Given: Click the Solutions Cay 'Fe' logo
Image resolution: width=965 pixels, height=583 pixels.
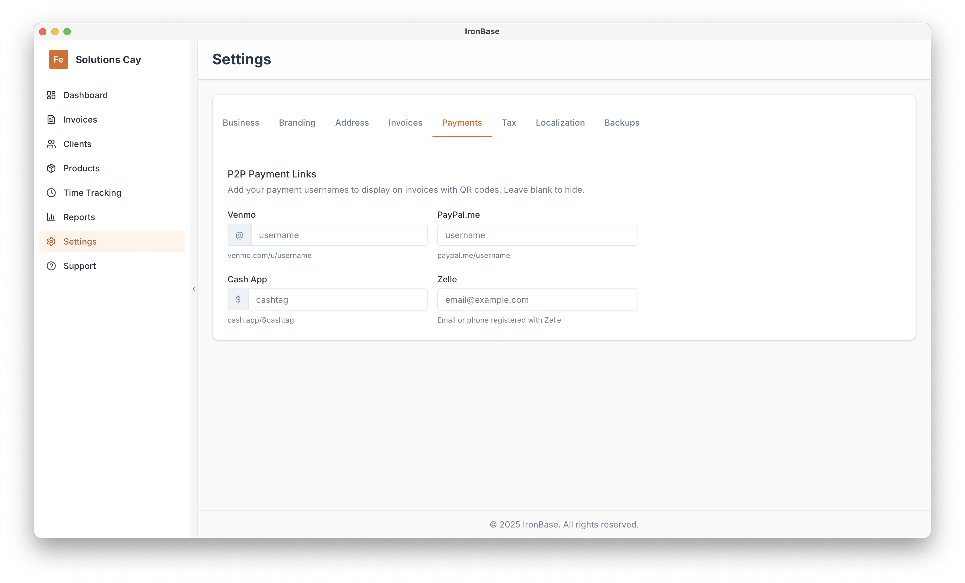Looking at the screenshot, I should [x=58, y=59].
